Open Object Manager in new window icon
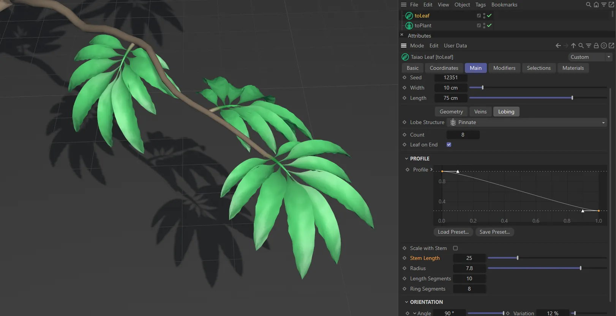This screenshot has height=316, width=616. click(611, 5)
